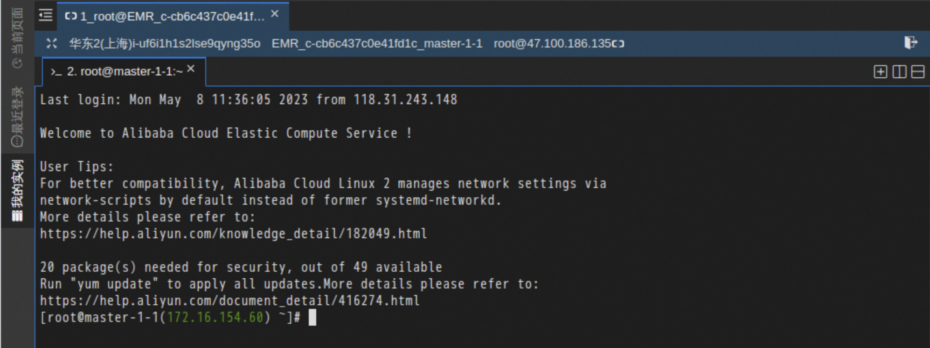Select the 1_root@EMR_c-cb6c437c0e41f session tab
The image size is (930, 348).
[x=172, y=17]
